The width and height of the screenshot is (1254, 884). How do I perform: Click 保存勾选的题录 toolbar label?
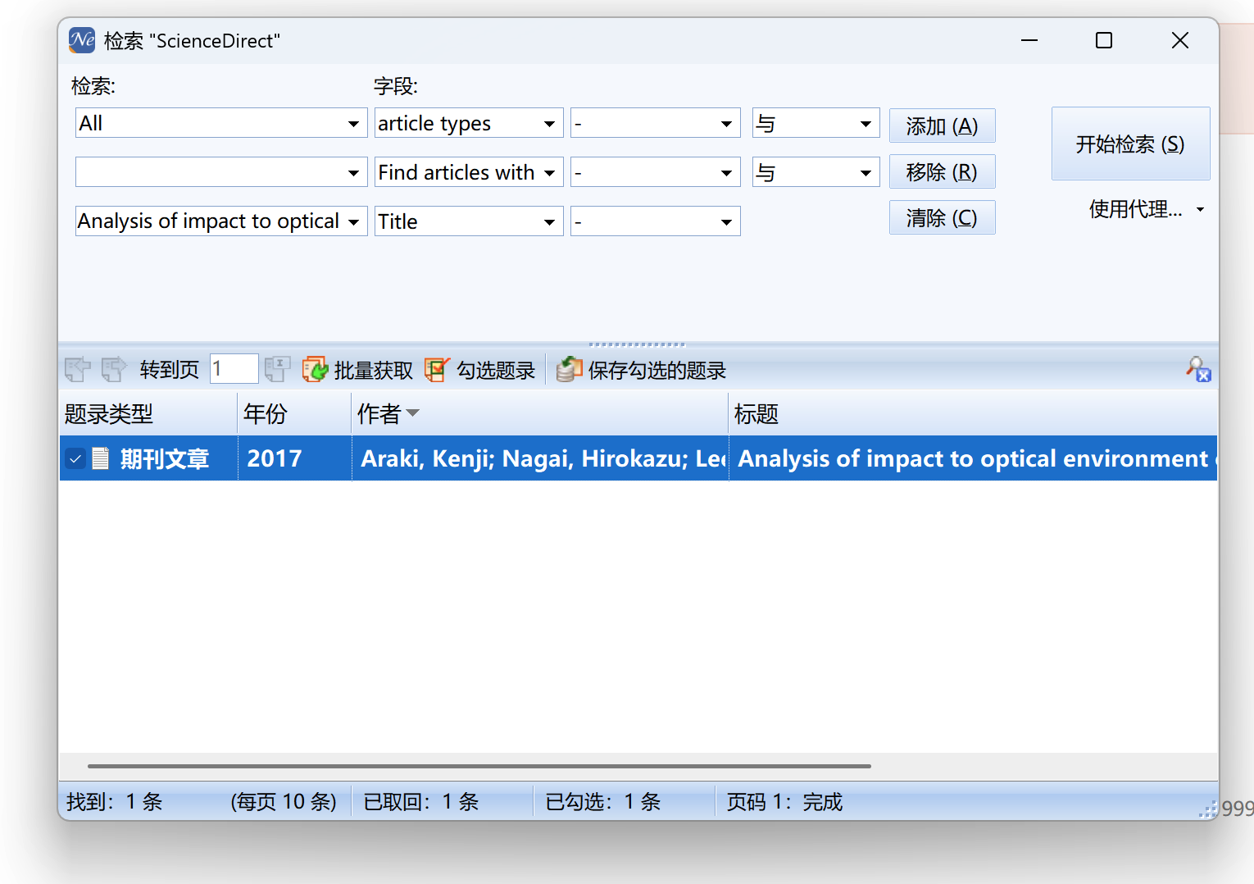(x=657, y=371)
